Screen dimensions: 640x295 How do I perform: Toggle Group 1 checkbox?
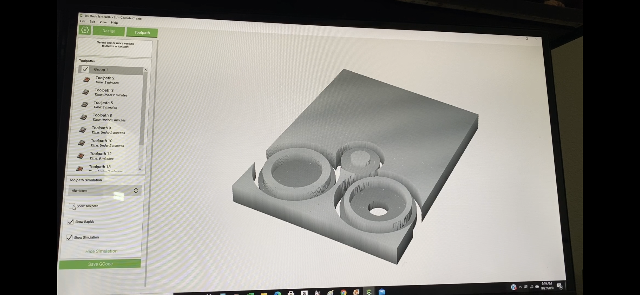tap(85, 69)
